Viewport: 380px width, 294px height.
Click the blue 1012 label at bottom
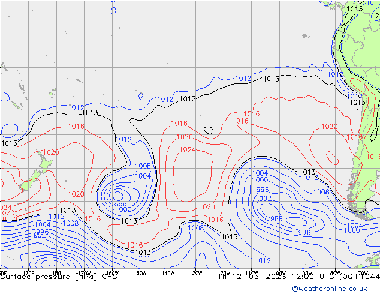click(262, 261)
